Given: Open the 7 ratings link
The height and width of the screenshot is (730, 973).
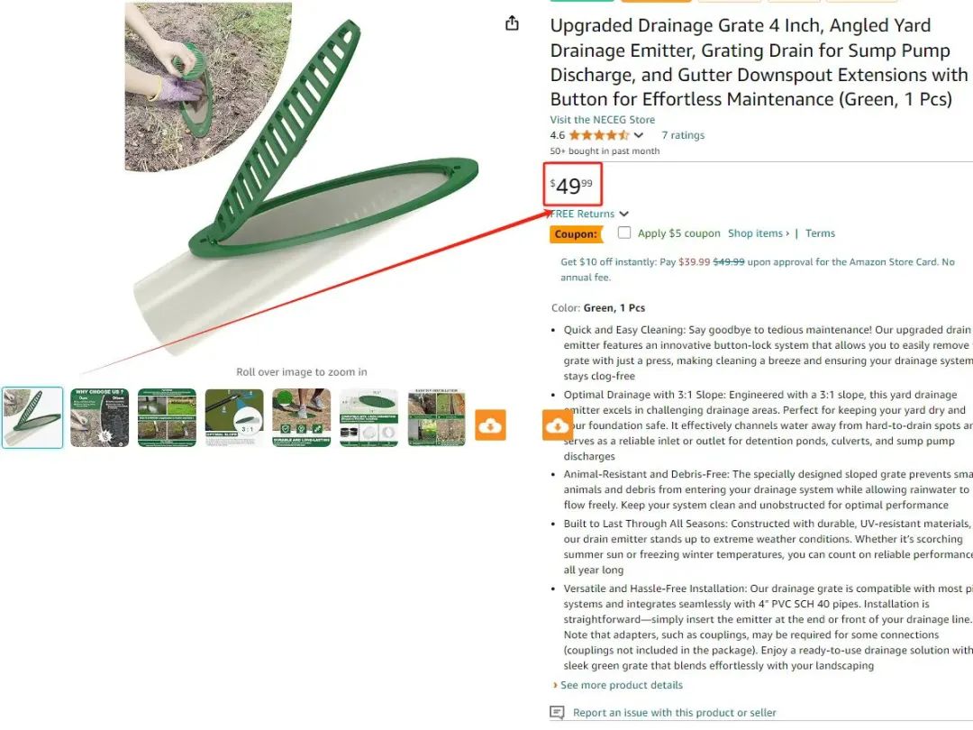Looking at the screenshot, I should click(x=683, y=135).
